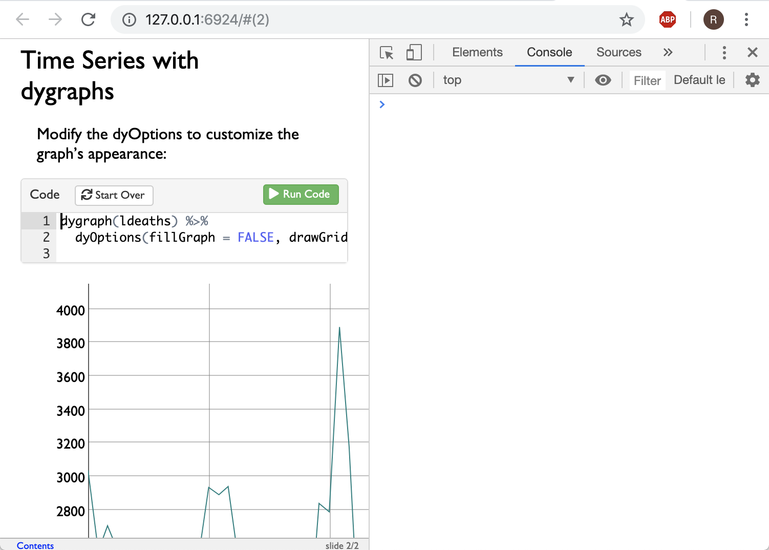Open the DevTools three-dot menu
Screen dimensions: 769x550
pos(724,52)
